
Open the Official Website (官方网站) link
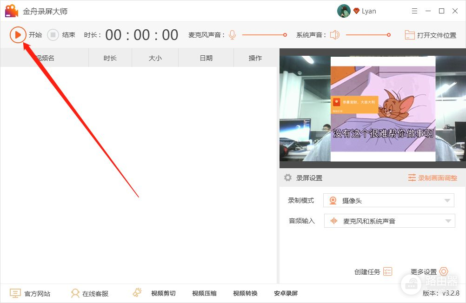click(x=30, y=293)
